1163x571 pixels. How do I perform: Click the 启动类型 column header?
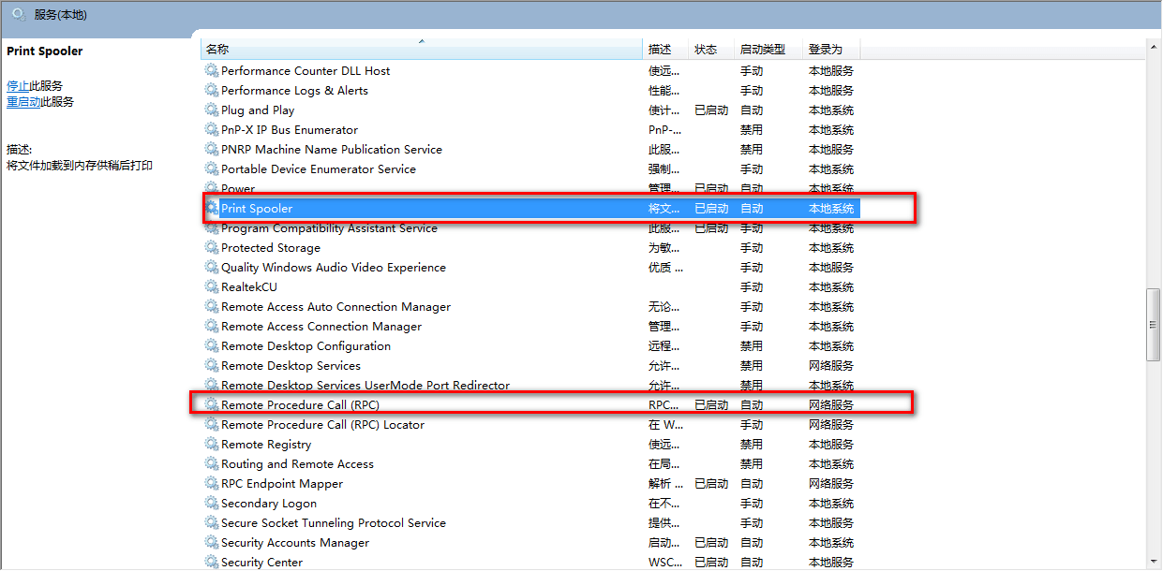tap(765, 48)
